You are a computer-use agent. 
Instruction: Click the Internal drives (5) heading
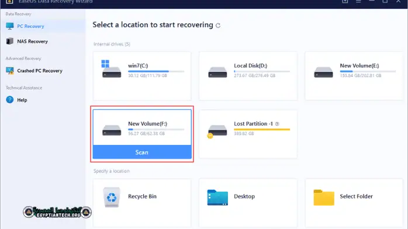click(x=112, y=44)
